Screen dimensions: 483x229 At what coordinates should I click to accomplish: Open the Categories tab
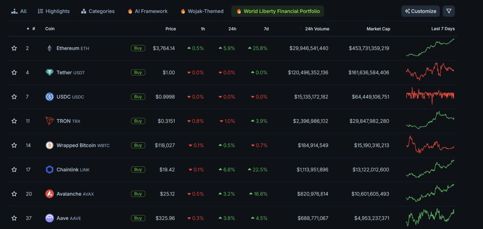click(x=98, y=11)
